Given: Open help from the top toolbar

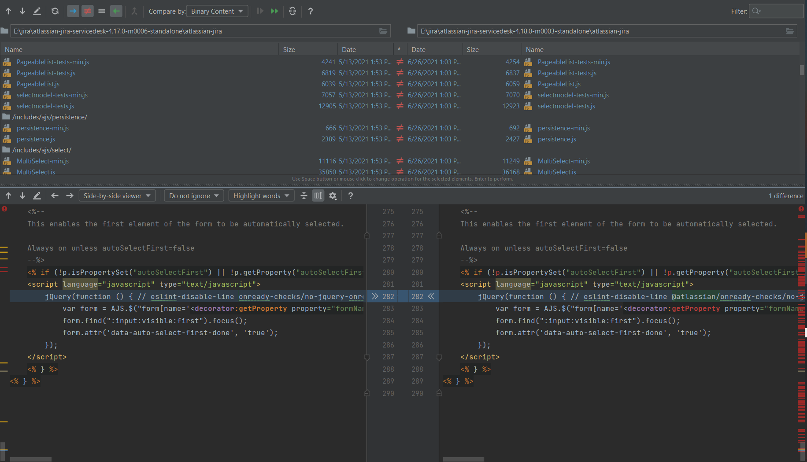Looking at the screenshot, I should (311, 11).
